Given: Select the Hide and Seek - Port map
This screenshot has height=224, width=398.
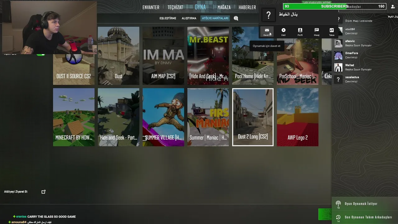Looking at the screenshot, I should (x=118, y=117).
